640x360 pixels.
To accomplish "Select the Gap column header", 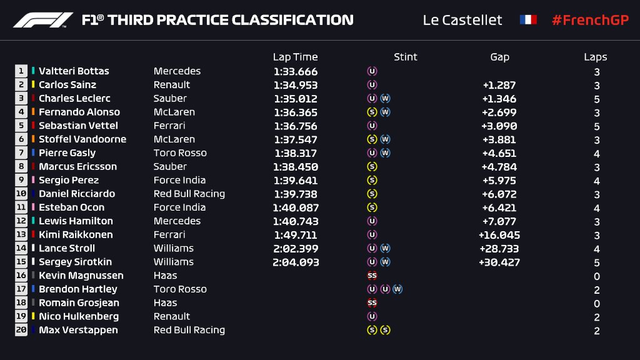I will pos(499,57).
